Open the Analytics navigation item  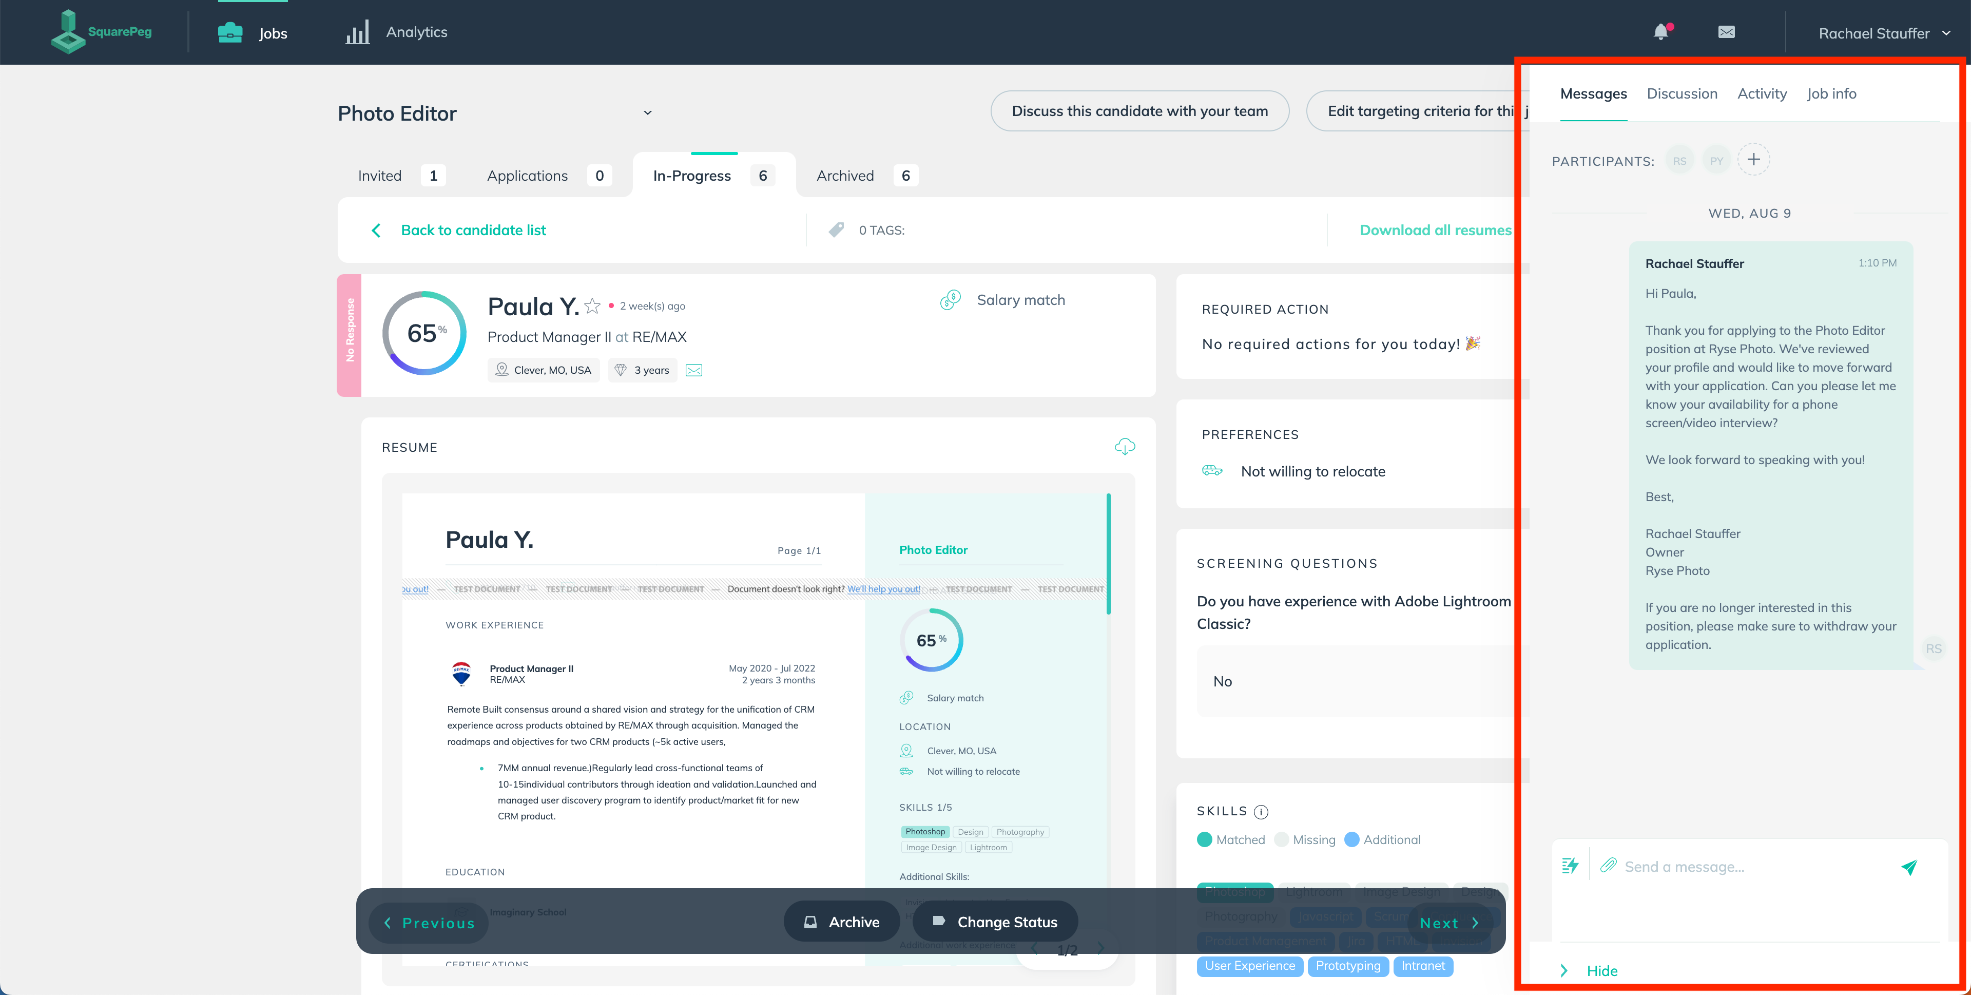coord(396,32)
